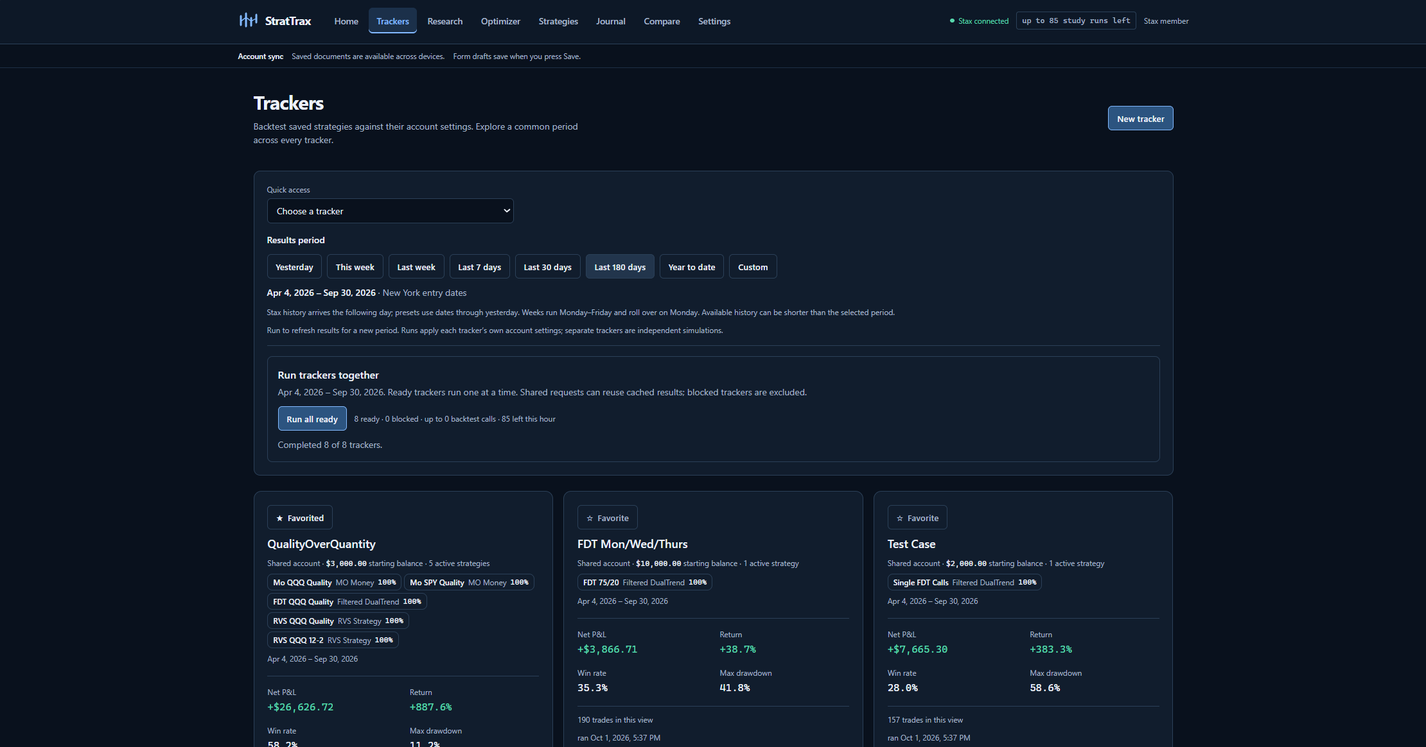1426x747 pixels.
Task: Click the Completed 8 of 8 trackers text
Action: point(330,445)
